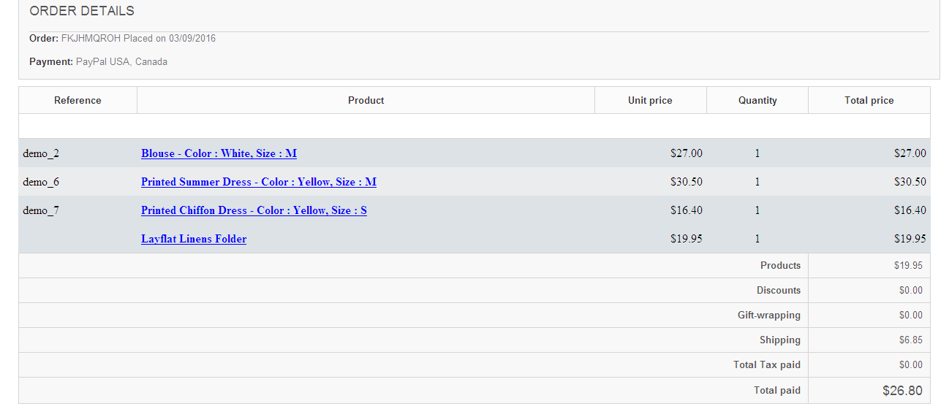Click the demo_2 reference cell
941x409 pixels.
click(x=41, y=153)
